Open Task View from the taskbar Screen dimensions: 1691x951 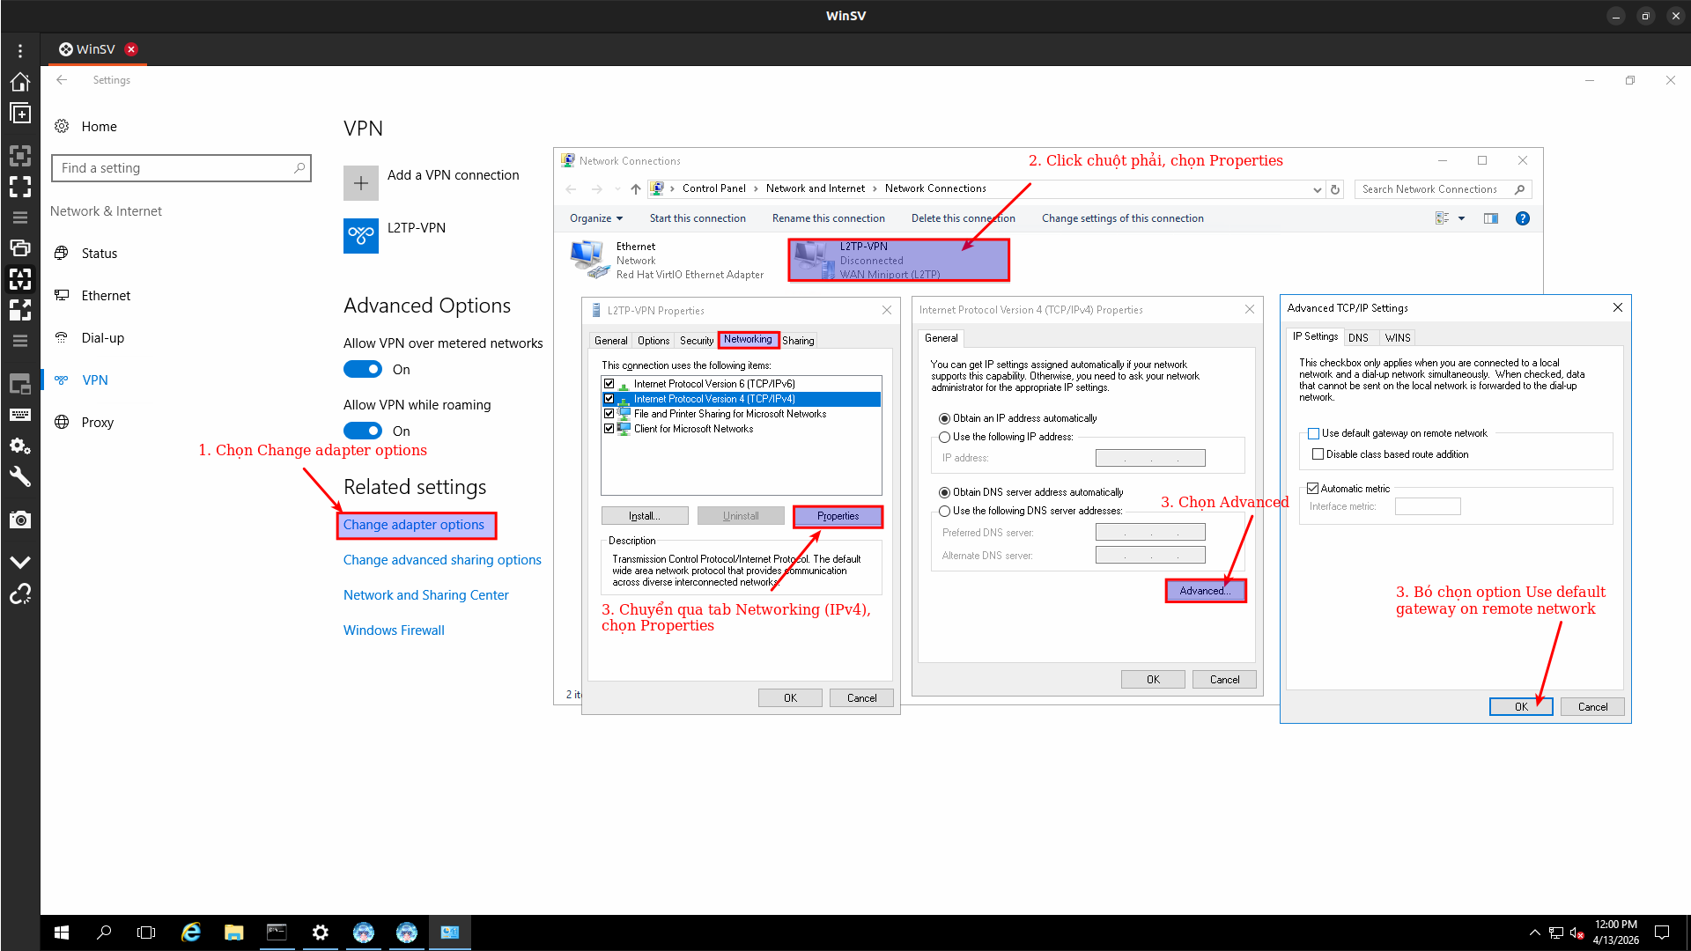tap(146, 933)
